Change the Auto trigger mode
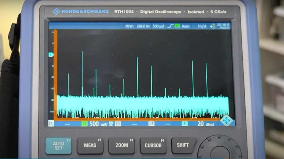Viewport: 284px width, 159px height. 185,26
